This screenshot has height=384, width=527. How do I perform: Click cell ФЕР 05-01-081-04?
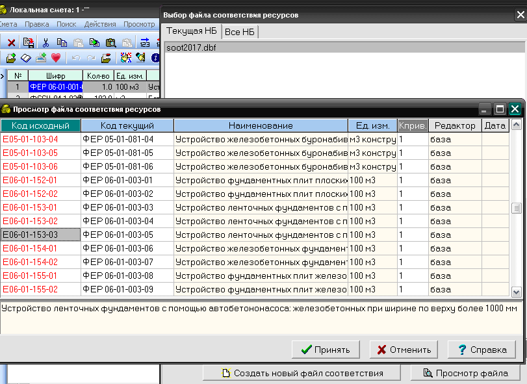pos(127,139)
